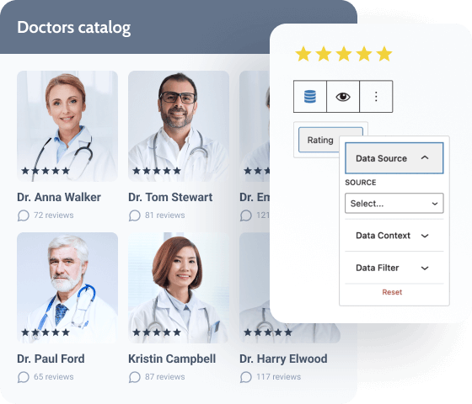The width and height of the screenshot is (472, 404).
Task: Click comment icon beside 87 reviews
Action: 135,377
